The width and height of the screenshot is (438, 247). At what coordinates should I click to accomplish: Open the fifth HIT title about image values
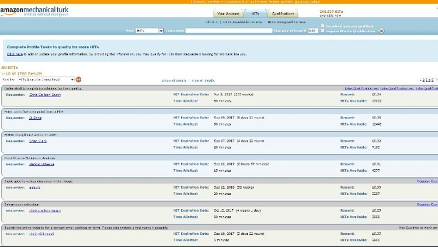tap(39, 182)
